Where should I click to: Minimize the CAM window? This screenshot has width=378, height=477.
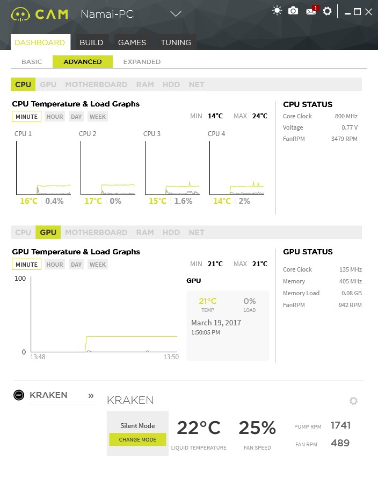[x=347, y=13]
